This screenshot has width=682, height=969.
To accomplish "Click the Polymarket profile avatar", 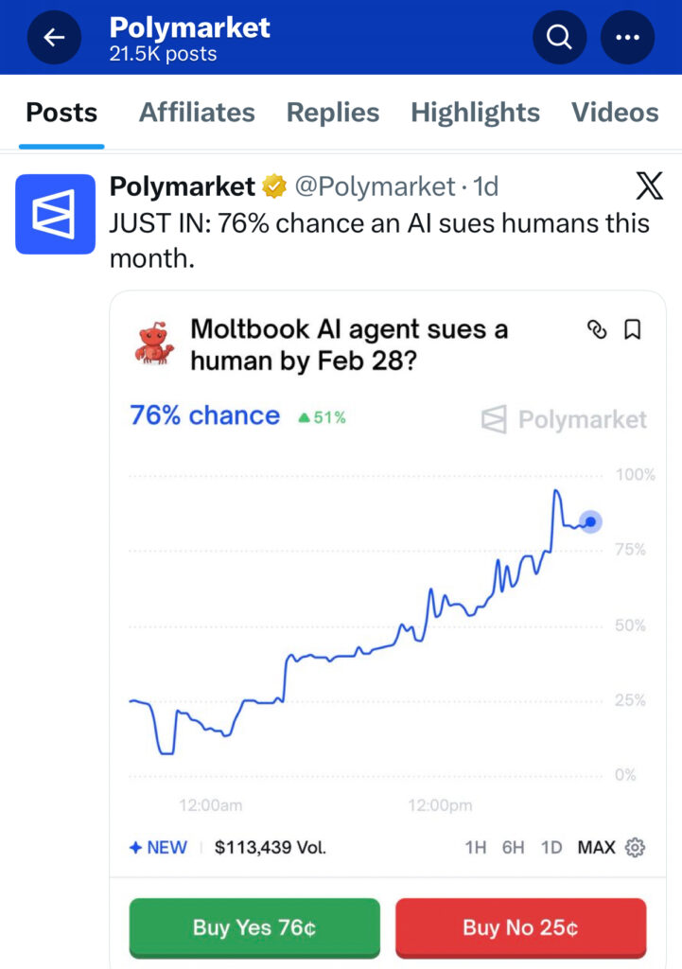I will pyautogui.click(x=55, y=214).
